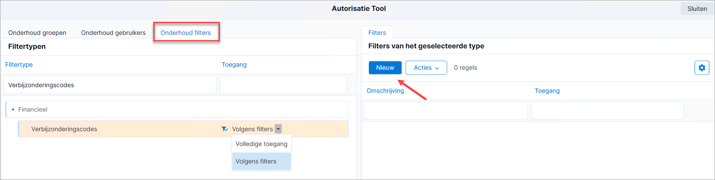
Task: Open the Onderhoud groepen tab
Action: (37, 33)
